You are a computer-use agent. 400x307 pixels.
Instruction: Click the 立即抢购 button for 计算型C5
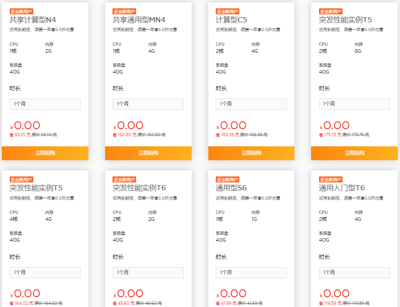tap(251, 153)
